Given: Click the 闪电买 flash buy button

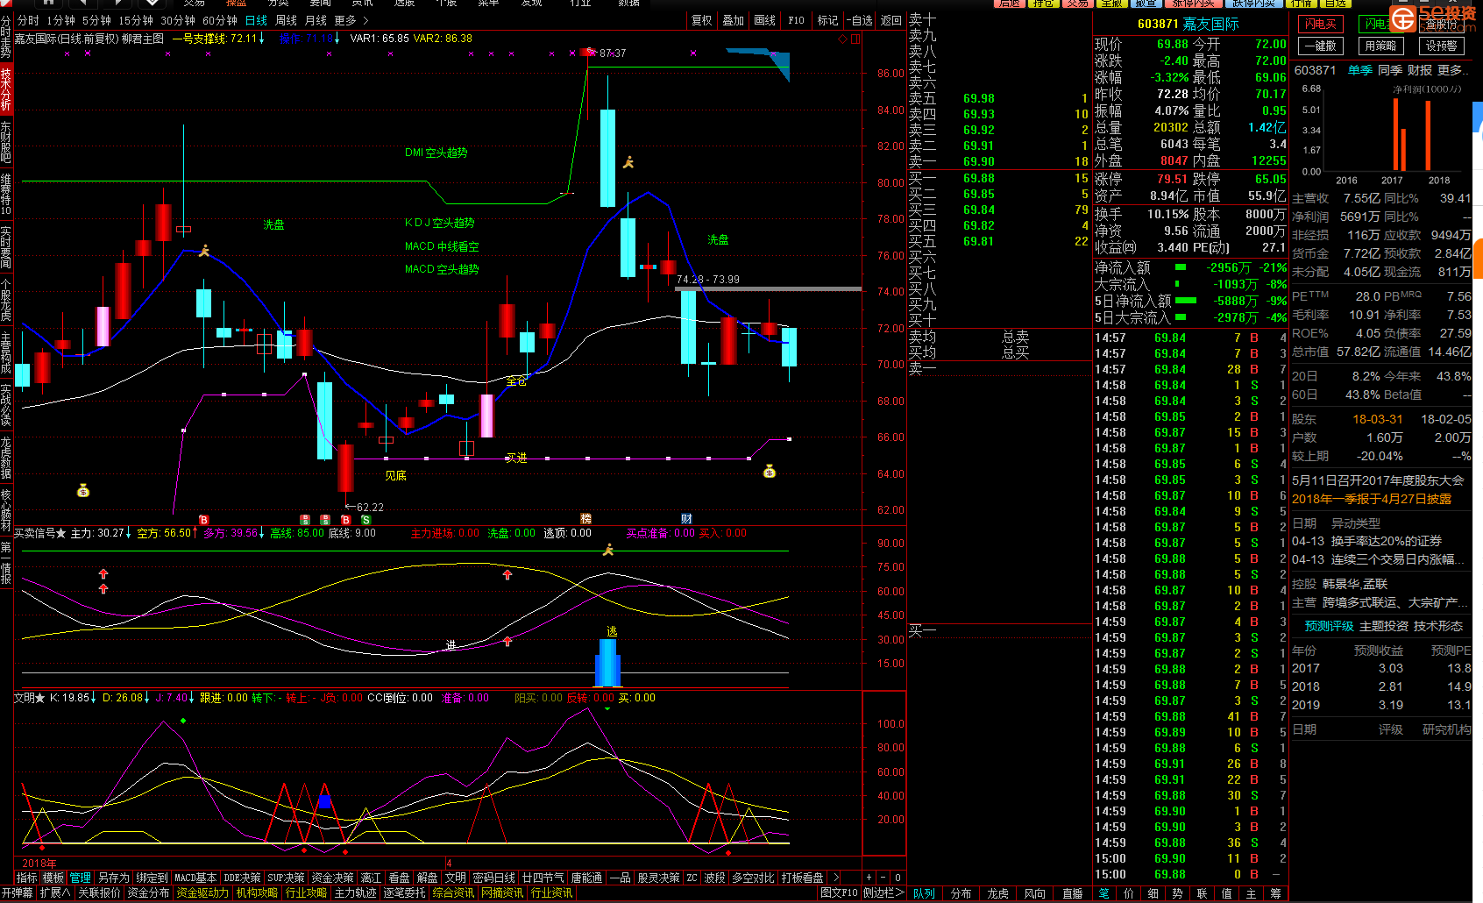Looking at the screenshot, I should pyautogui.click(x=1320, y=25).
